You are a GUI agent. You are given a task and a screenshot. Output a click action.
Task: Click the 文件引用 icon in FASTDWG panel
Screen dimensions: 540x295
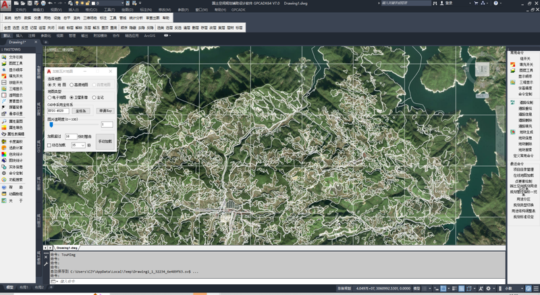(4, 57)
